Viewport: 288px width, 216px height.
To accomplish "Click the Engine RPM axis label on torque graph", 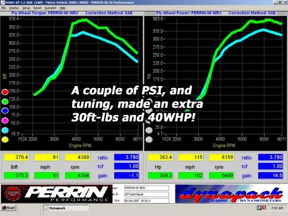I will coord(80,146).
